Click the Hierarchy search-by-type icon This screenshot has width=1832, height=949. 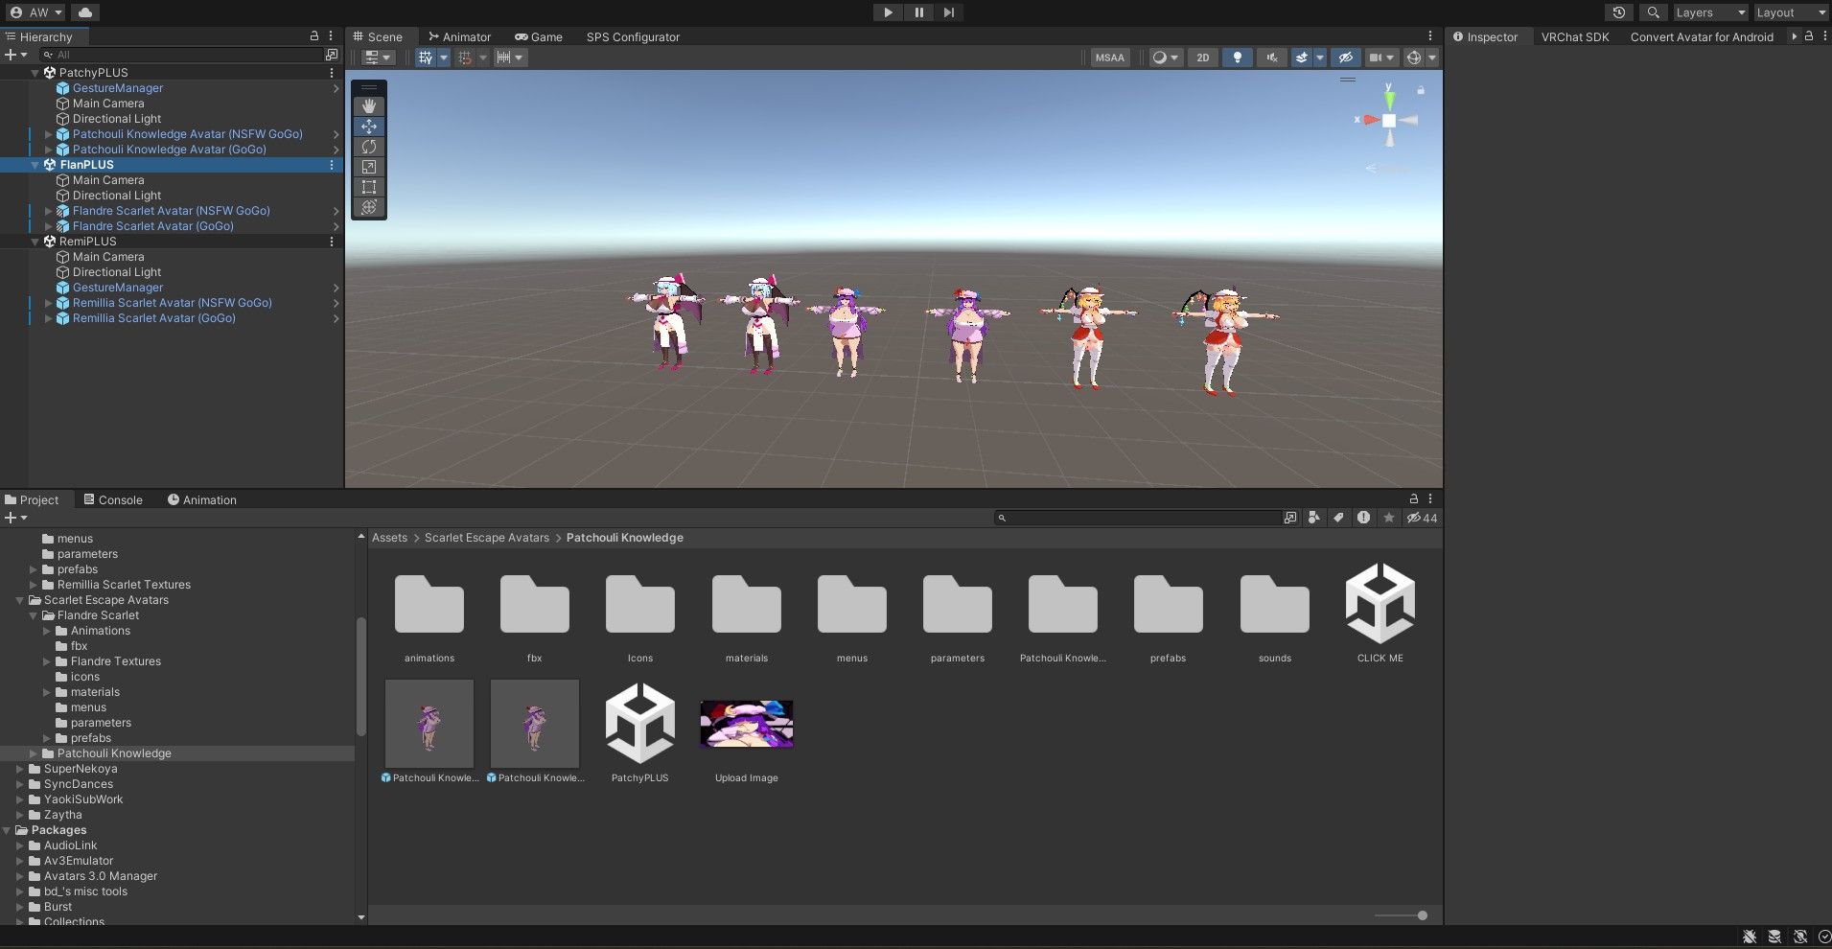(x=332, y=55)
